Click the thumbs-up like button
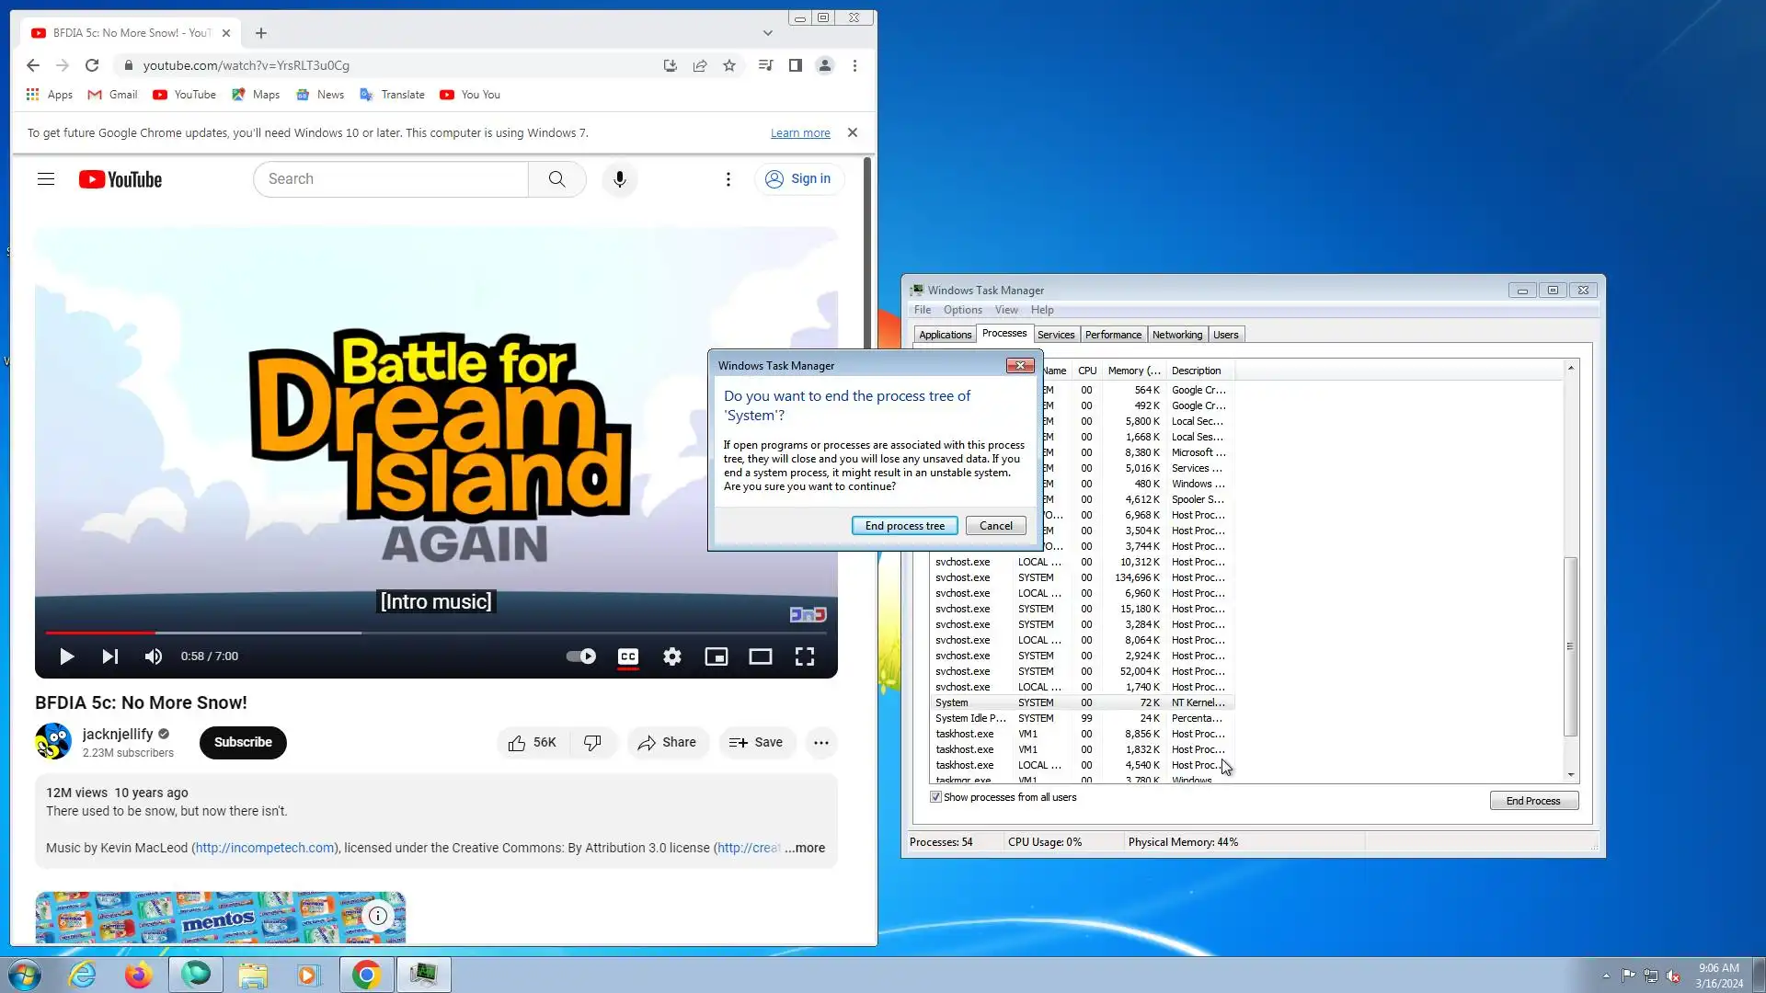 (x=533, y=743)
